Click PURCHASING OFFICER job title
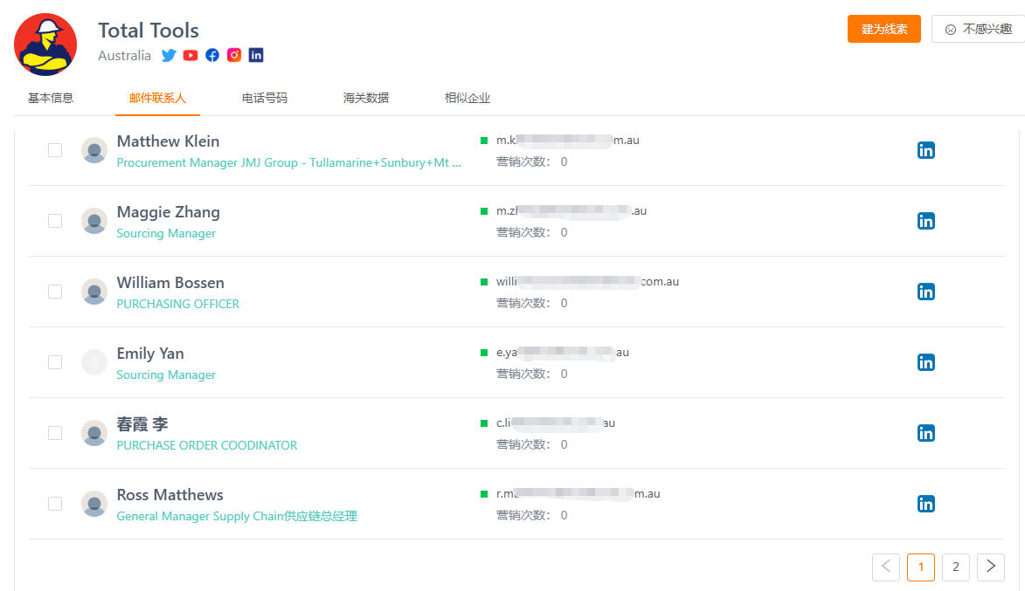The width and height of the screenshot is (1025, 591). coord(177,304)
